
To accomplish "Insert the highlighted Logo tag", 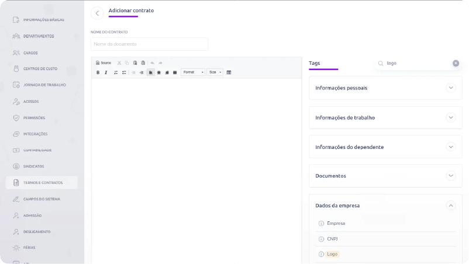I will (x=332, y=254).
